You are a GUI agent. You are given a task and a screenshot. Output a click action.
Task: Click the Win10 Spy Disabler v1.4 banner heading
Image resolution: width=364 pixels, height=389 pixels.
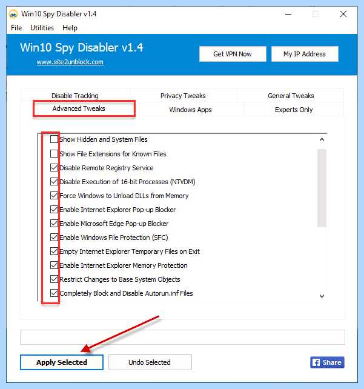tap(82, 48)
